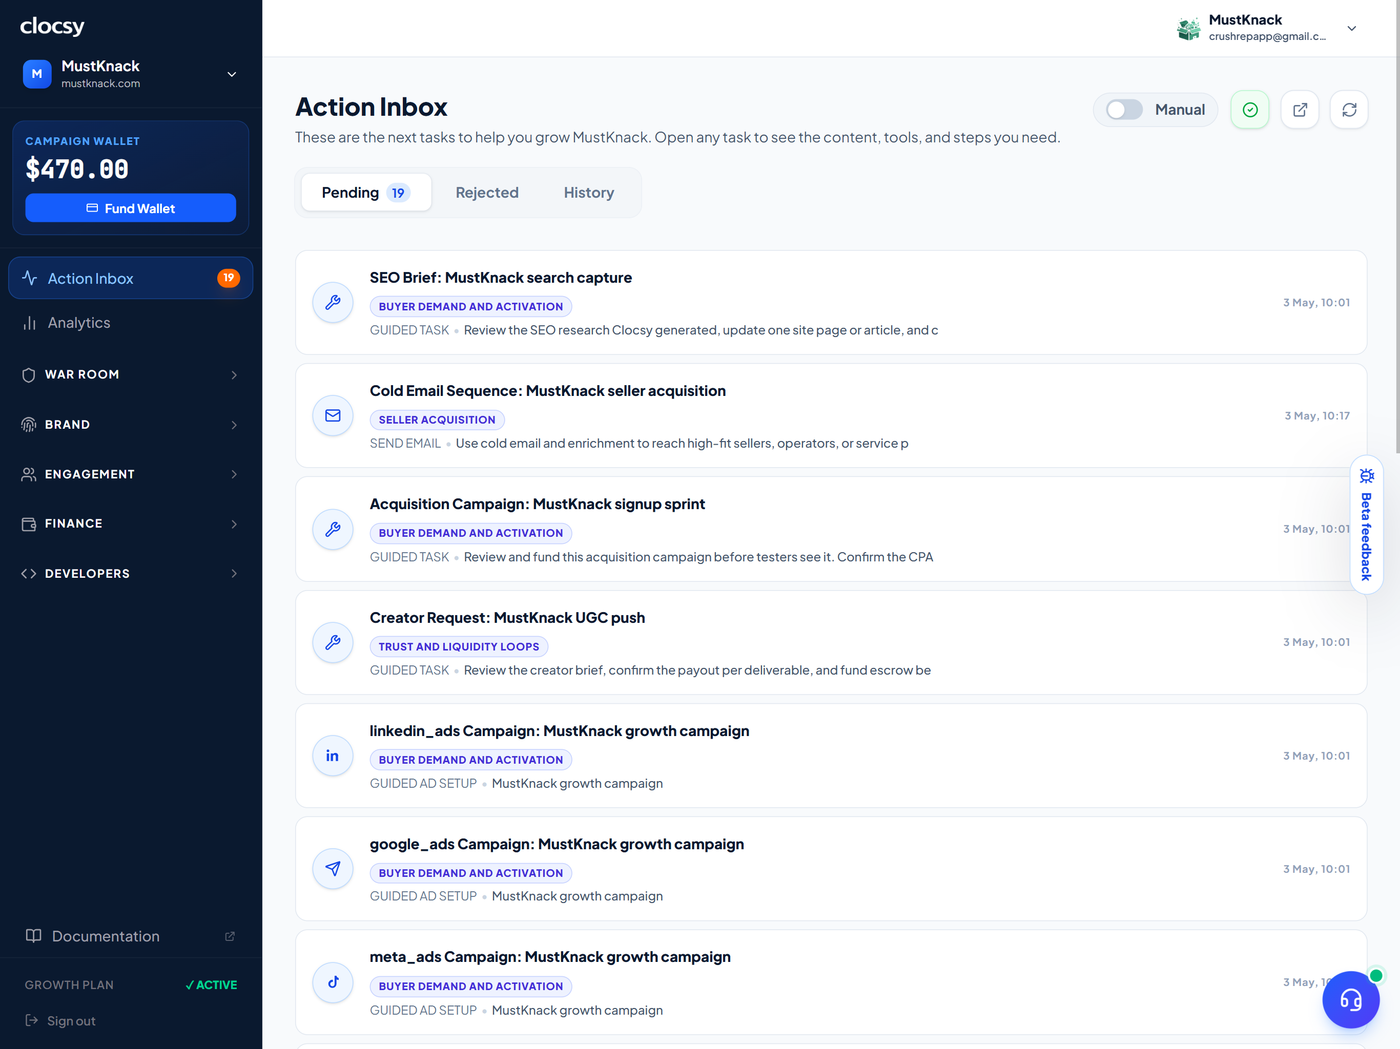Click Sign out
Image resolution: width=1400 pixels, height=1049 pixels.
pos(60,1020)
